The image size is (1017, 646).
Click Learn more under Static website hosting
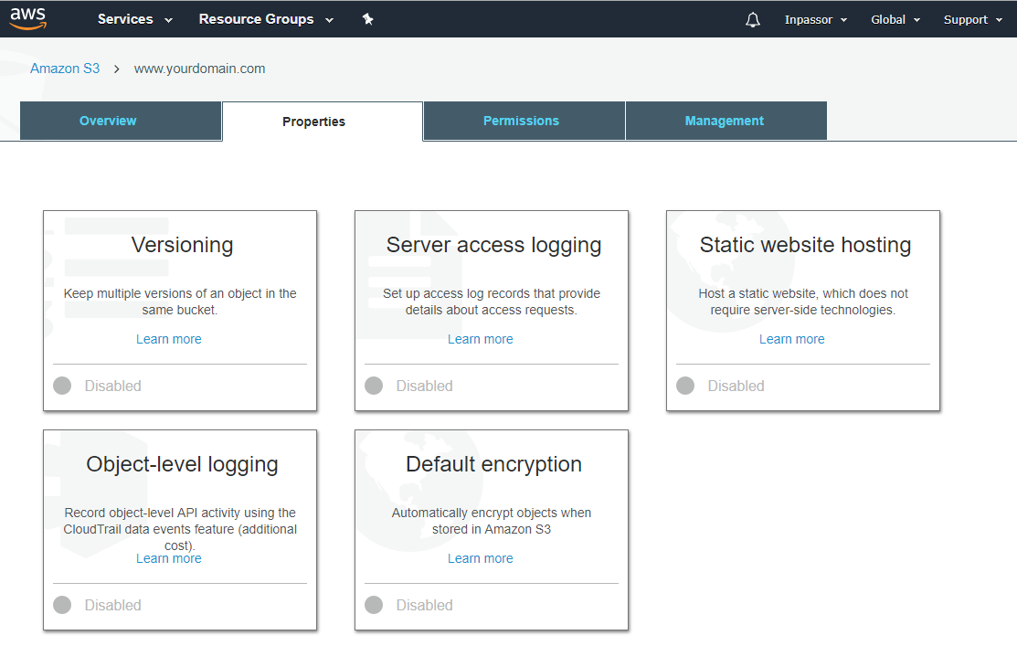pyautogui.click(x=792, y=339)
